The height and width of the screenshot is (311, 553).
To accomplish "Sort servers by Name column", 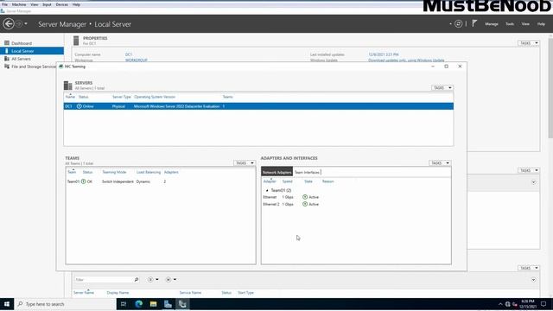I will click(x=70, y=97).
